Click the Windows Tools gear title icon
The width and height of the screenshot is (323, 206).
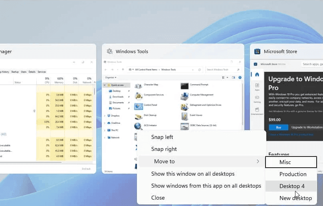click(x=109, y=51)
